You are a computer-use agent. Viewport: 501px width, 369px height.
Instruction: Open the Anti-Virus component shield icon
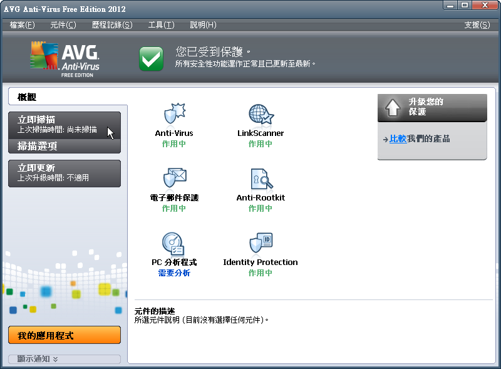175,113
